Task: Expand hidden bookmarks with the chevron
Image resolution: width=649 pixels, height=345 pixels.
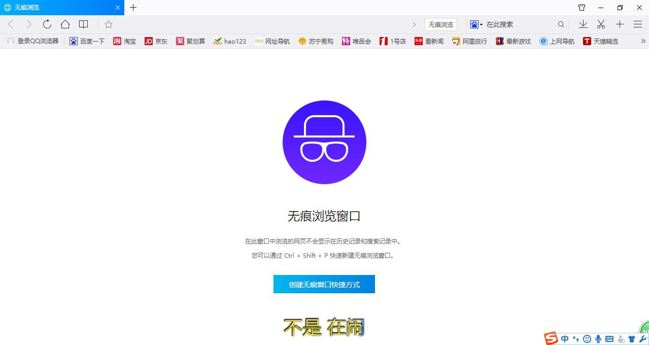Action: [x=642, y=41]
